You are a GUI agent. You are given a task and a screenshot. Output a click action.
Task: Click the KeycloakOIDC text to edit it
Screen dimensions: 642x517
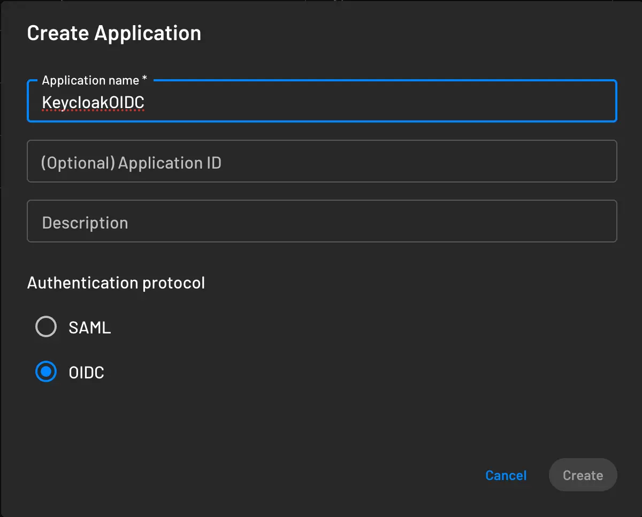click(x=93, y=101)
